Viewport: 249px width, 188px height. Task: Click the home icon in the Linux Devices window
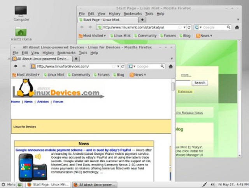(x=170, y=66)
